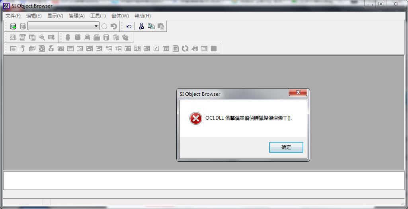Click the circular commit icon
Image resolution: width=408 pixels, height=209 pixels.
[x=104, y=26]
